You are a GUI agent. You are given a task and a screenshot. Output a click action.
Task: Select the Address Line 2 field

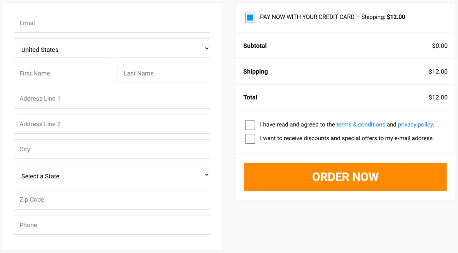112,123
